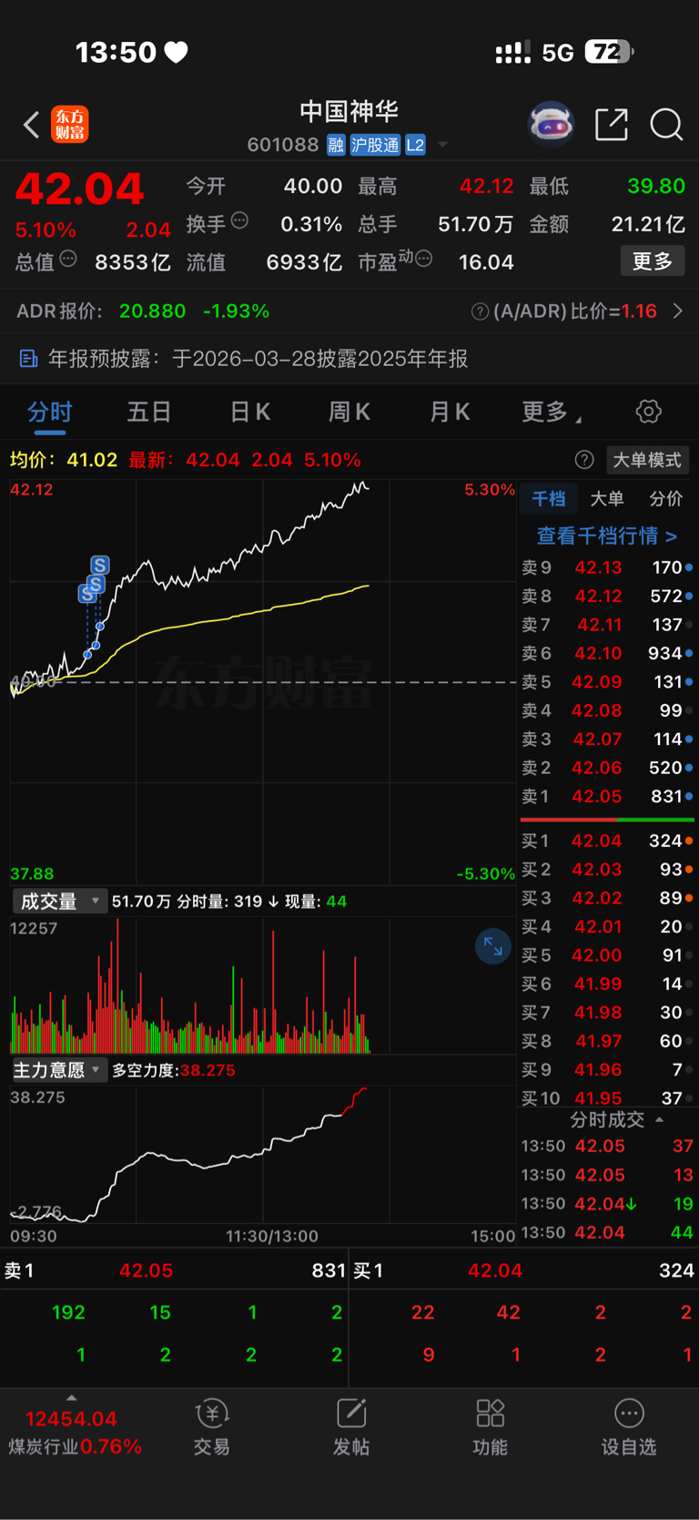The image size is (699, 1520).
Task: Expand the 煤炭行业 index bar arrow
Action: pos(71,1398)
